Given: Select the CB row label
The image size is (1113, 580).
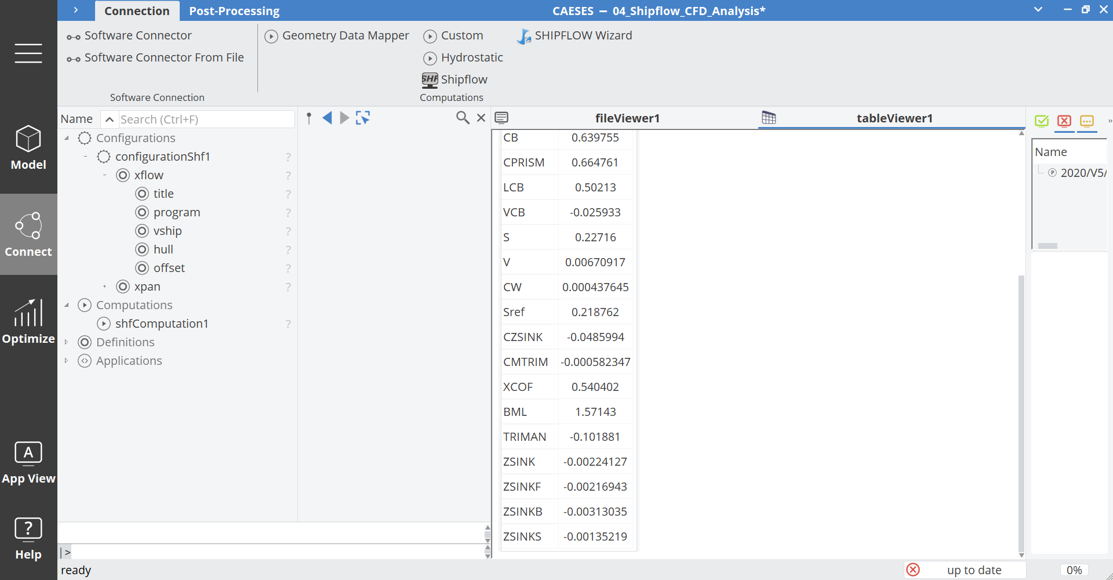Looking at the screenshot, I should tap(511, 138).
